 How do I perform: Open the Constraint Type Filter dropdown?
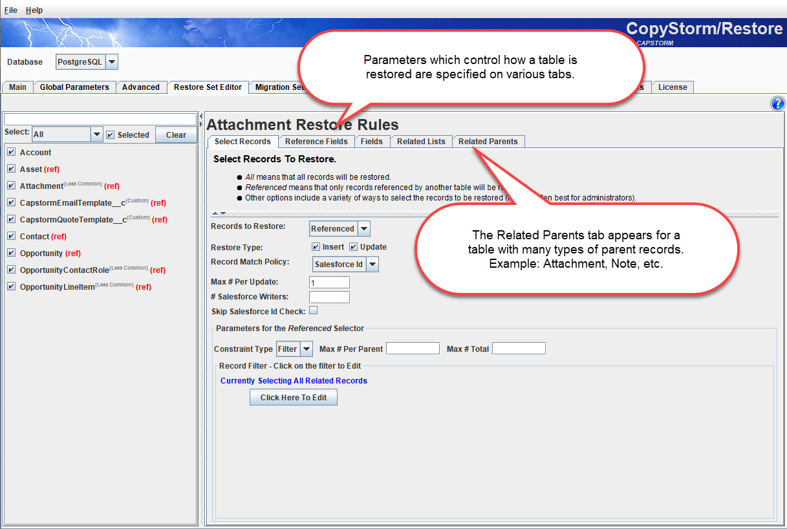(x=307, y=349)
